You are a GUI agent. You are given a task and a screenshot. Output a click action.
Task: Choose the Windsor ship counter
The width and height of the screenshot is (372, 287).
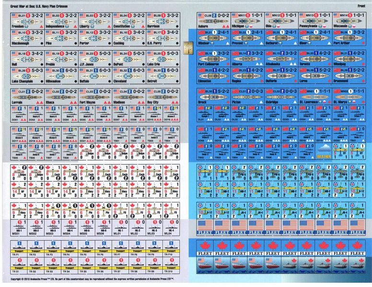click(213, 38)
